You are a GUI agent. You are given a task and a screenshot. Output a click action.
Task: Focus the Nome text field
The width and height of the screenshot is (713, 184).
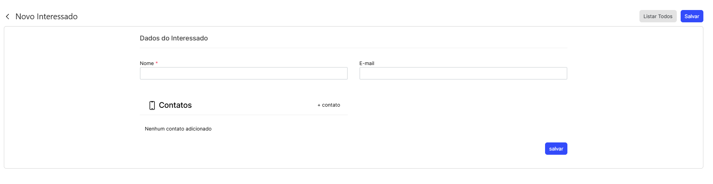(x=244, y=74)
